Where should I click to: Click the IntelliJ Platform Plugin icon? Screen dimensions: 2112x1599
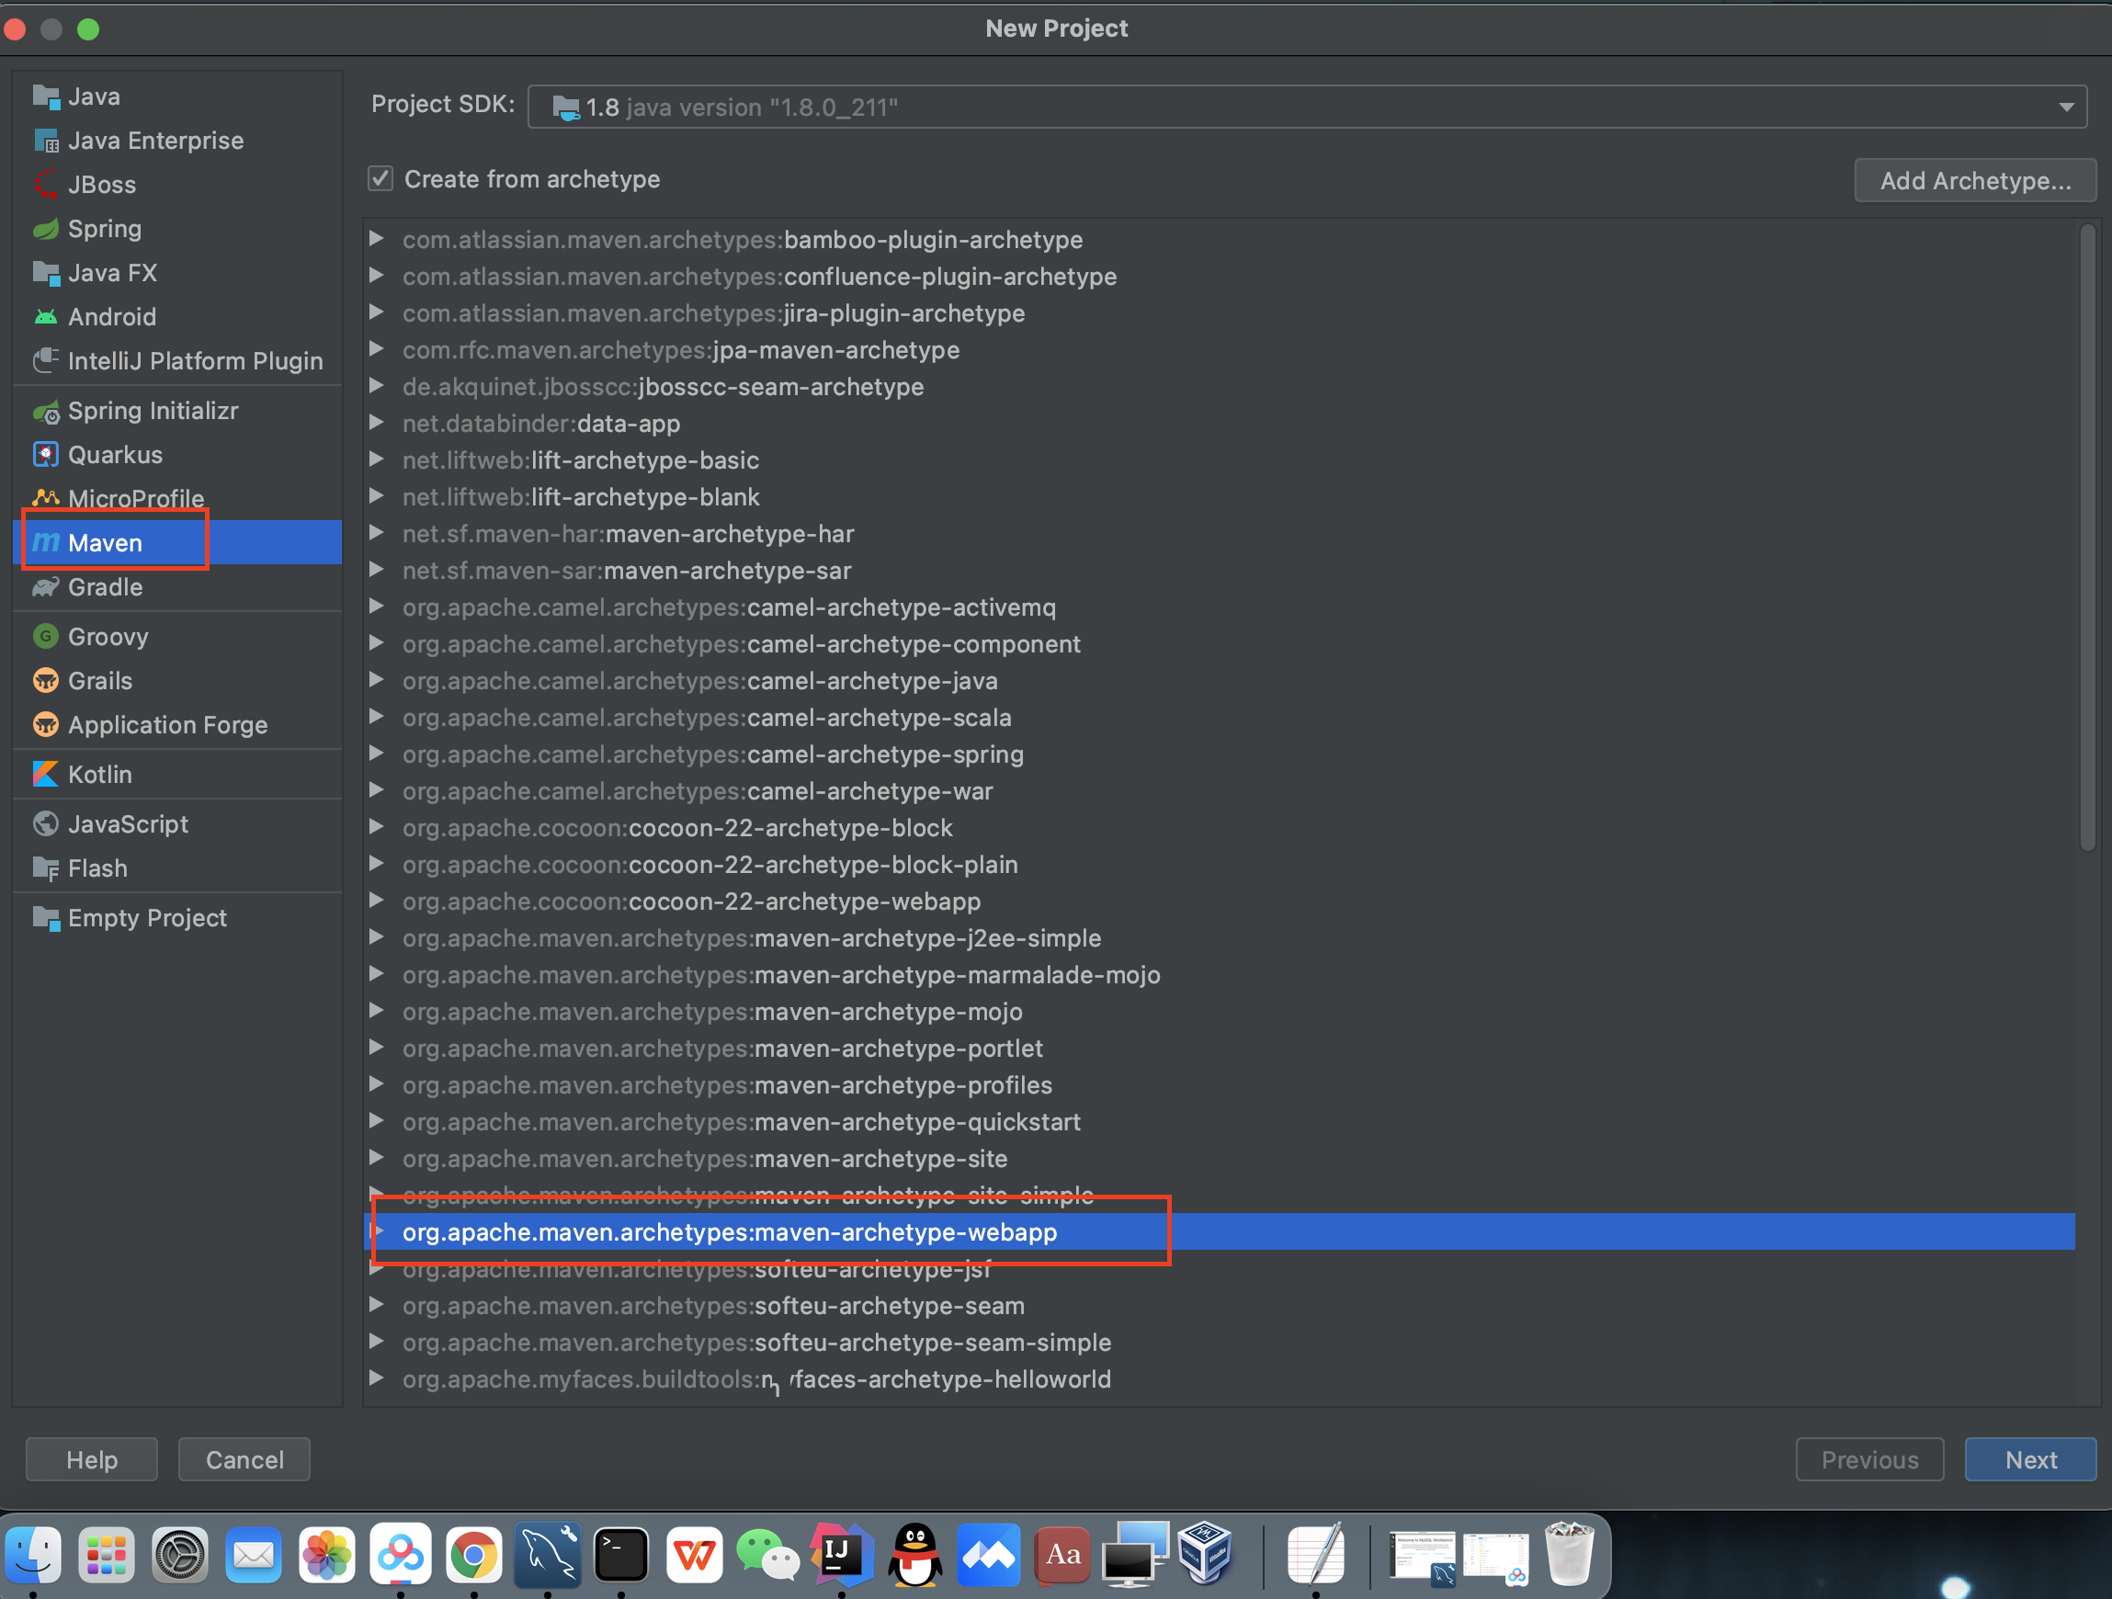pos(46,361)
